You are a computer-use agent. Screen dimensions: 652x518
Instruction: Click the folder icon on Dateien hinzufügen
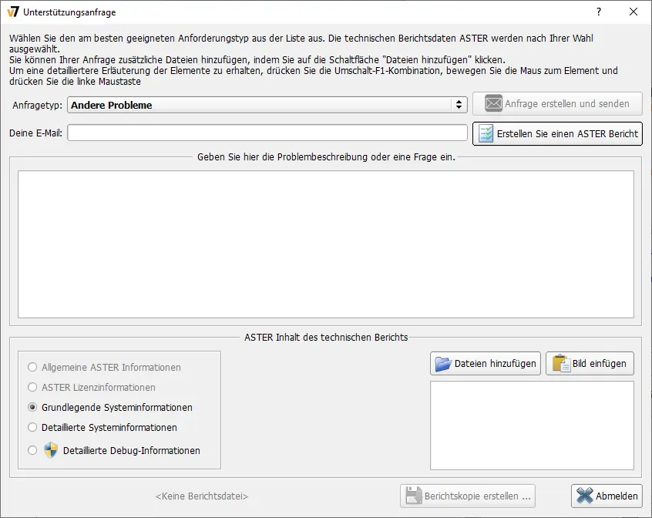tap(443, 364)
